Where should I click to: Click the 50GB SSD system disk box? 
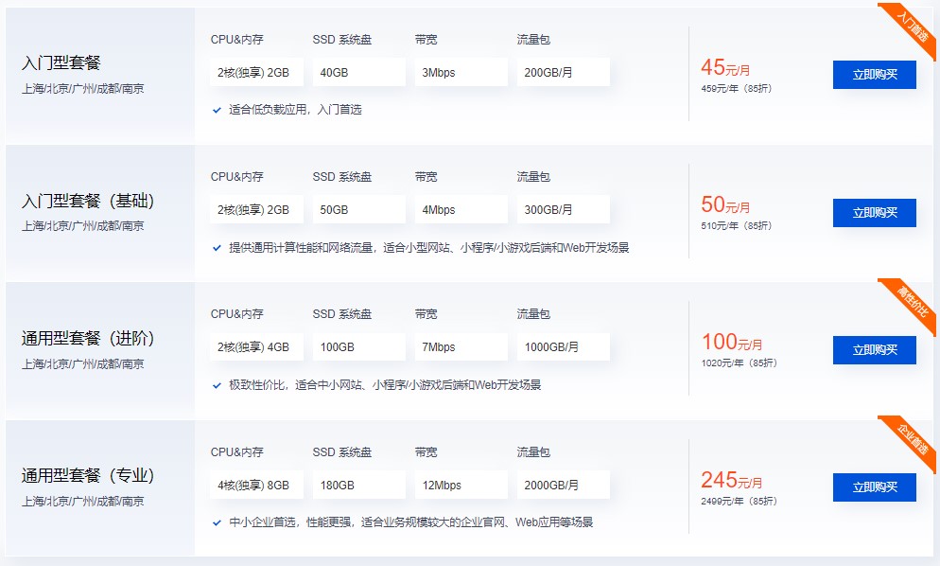[x=358, y=209]
